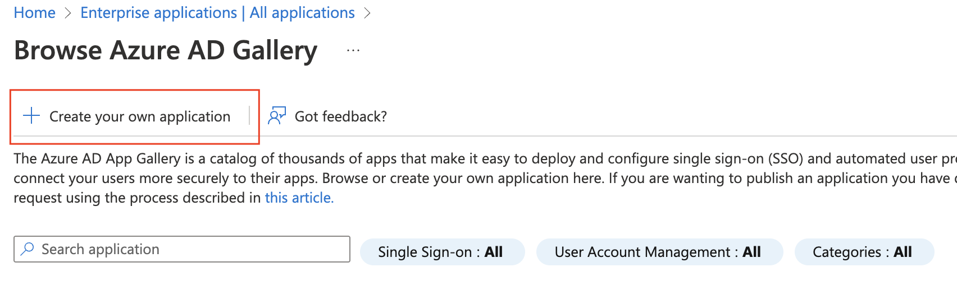Screen dimensions: 957x281
Task: Click the plus icon for Create your own application
Action: (31, 116)
